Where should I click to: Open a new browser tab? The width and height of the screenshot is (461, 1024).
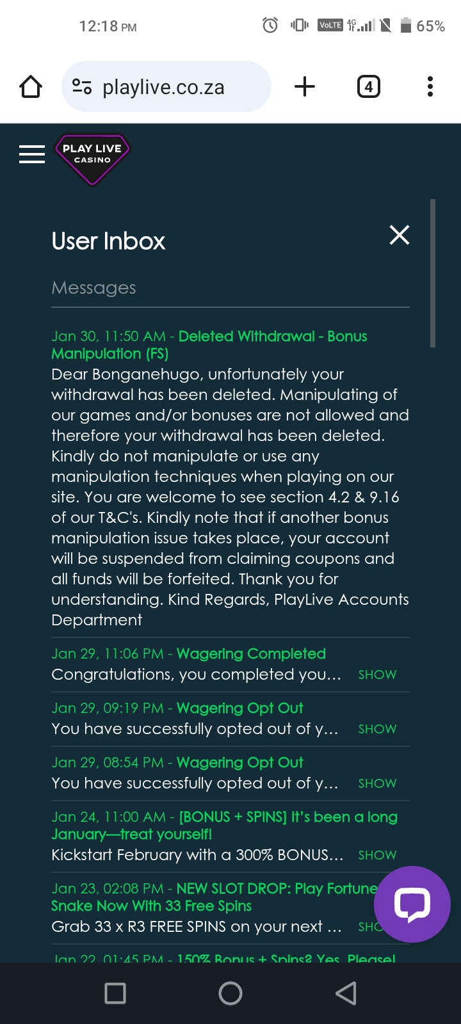click(305, 86)
